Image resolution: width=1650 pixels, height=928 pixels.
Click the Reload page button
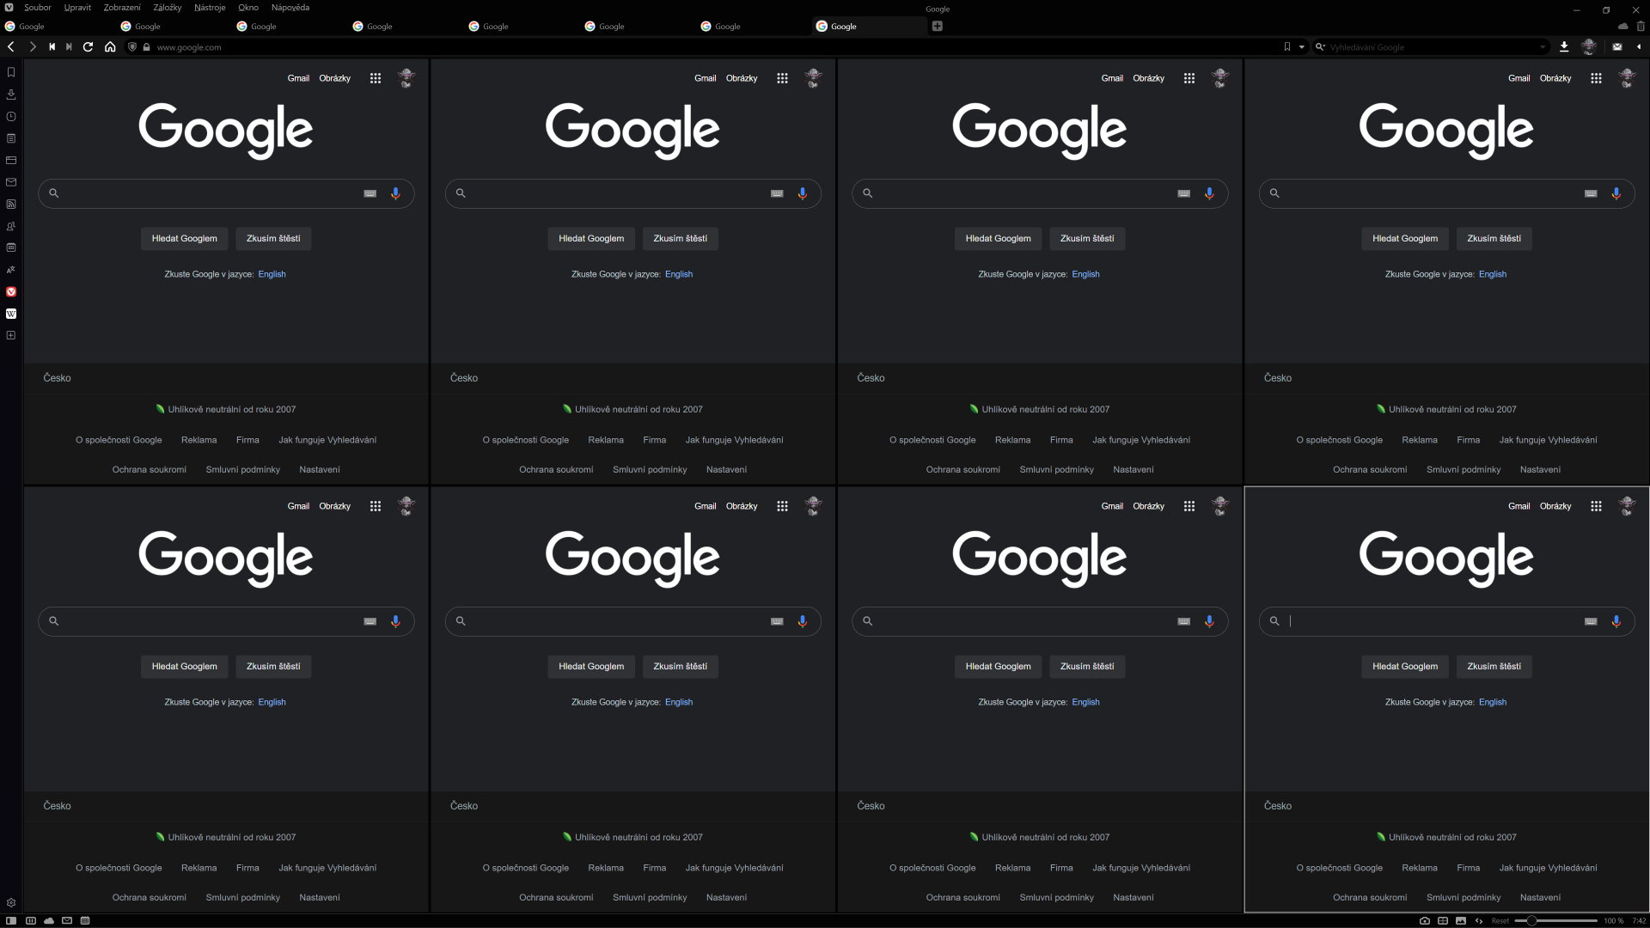(88, 47)
